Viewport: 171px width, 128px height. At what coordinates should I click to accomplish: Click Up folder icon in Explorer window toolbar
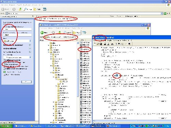[x=60, y=32]
